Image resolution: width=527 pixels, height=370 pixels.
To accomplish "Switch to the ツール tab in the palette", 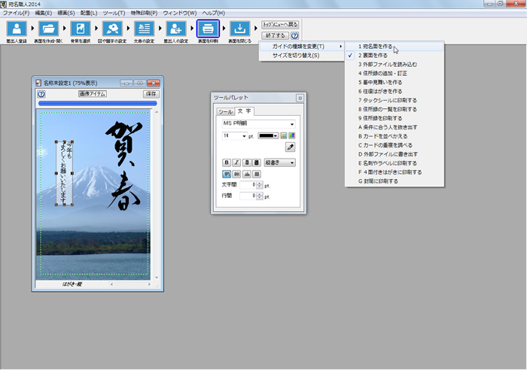I will (x=224, y=111).
